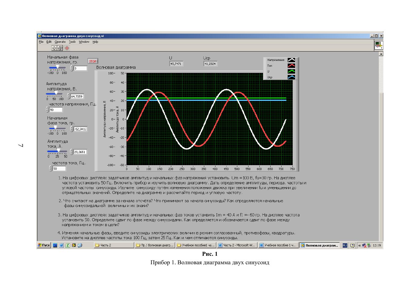This screenshot has height=297, width=420.
Task: Click the Амплитуда тока slider
Action: tap(57, 151)
